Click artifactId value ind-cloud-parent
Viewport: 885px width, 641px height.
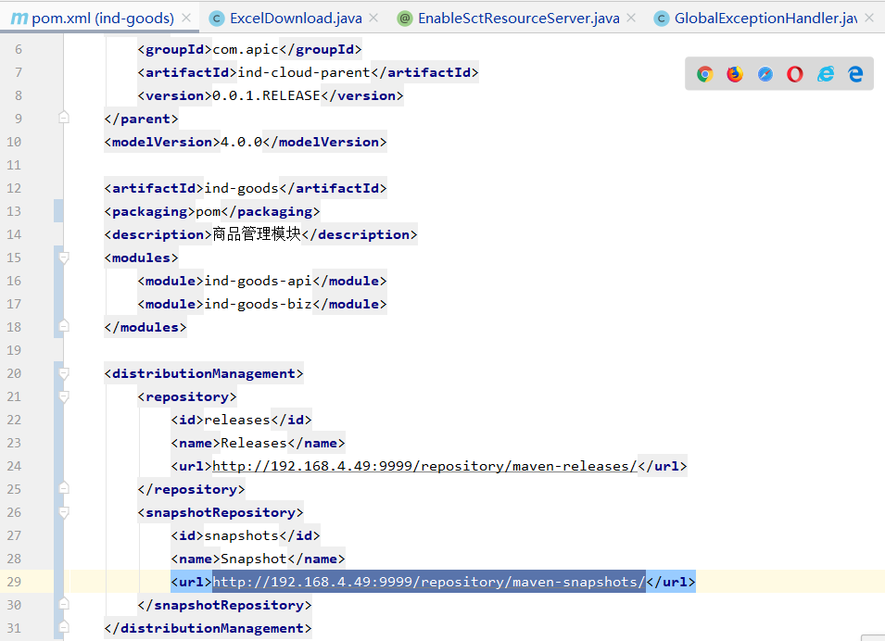[x=304, y=73]
